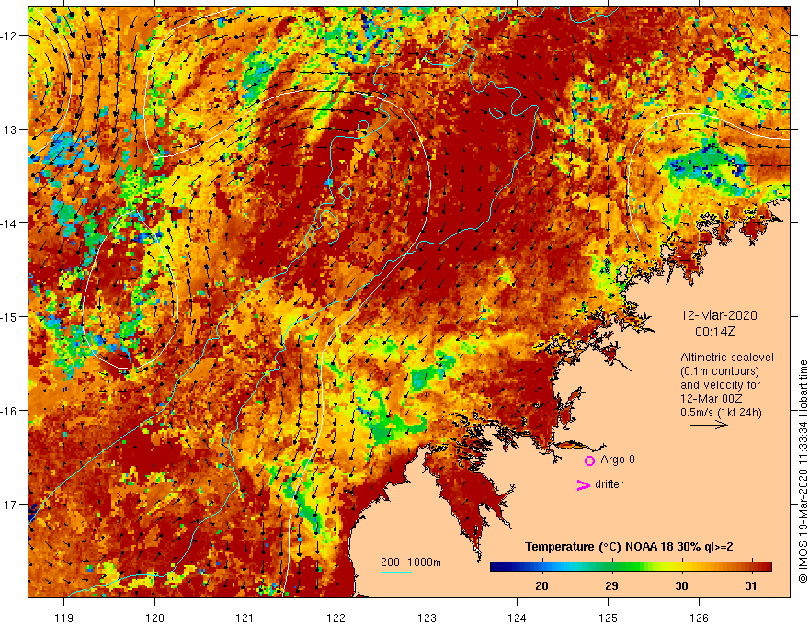Click the 'Argo 0' legend label
The image size is (809, 625).
coord(618,460)
